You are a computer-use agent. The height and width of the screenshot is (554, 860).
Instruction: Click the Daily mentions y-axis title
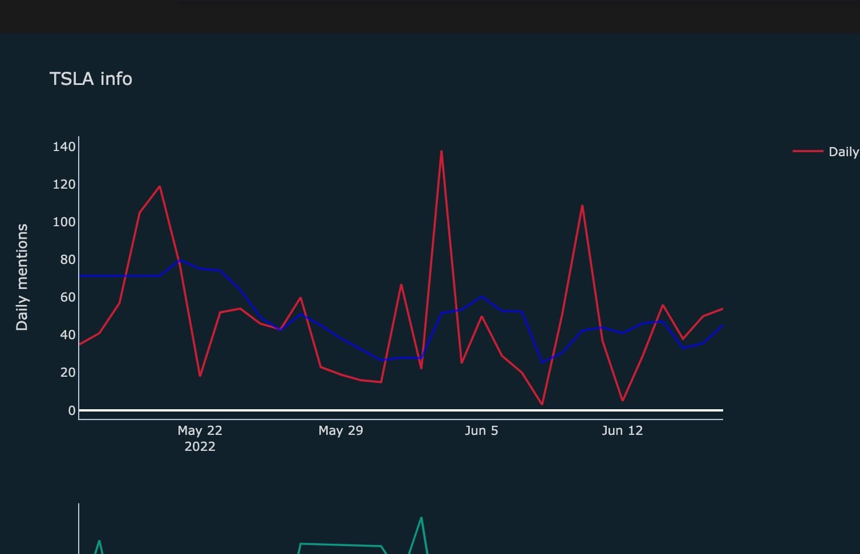coord(22,277)
